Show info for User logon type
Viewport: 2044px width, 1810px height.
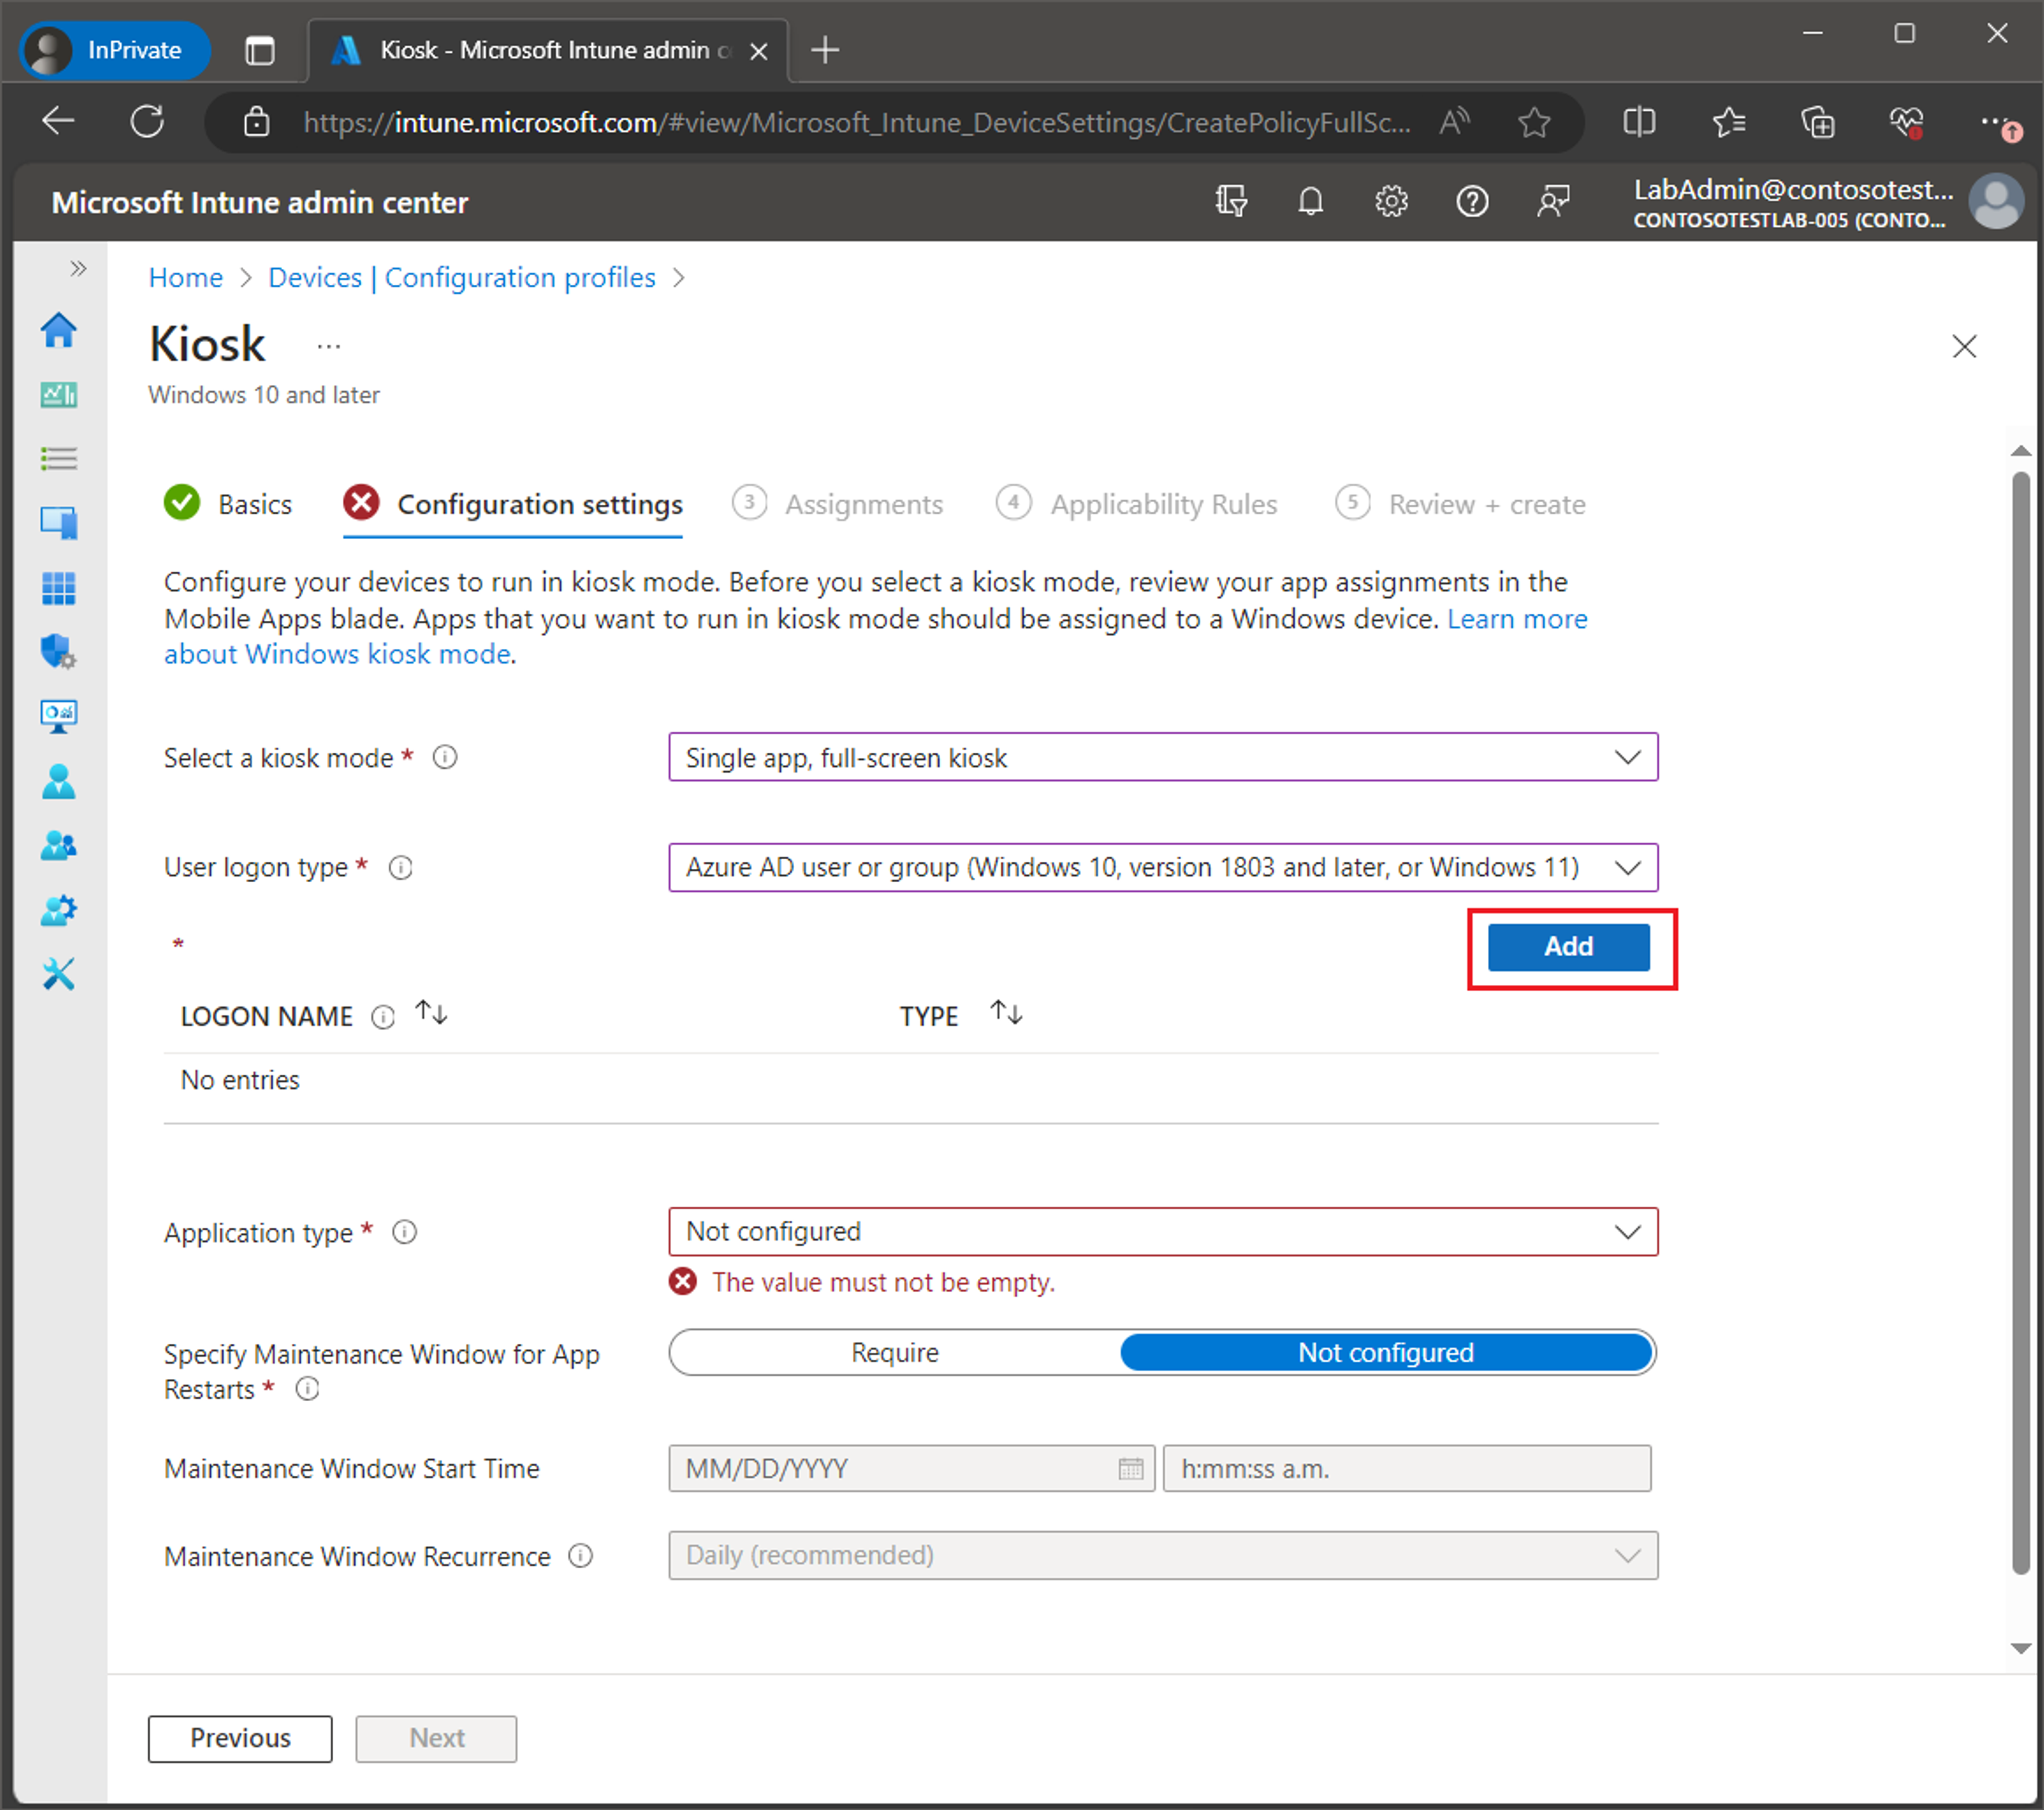tap(401, 868)
